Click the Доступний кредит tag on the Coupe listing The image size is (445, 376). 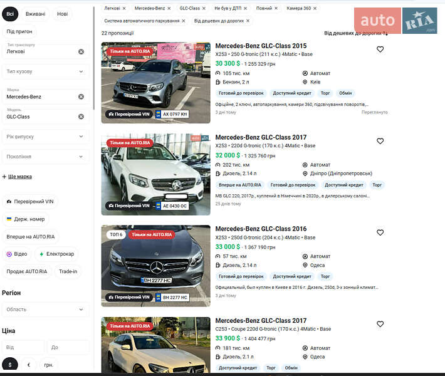coord(238,368)
